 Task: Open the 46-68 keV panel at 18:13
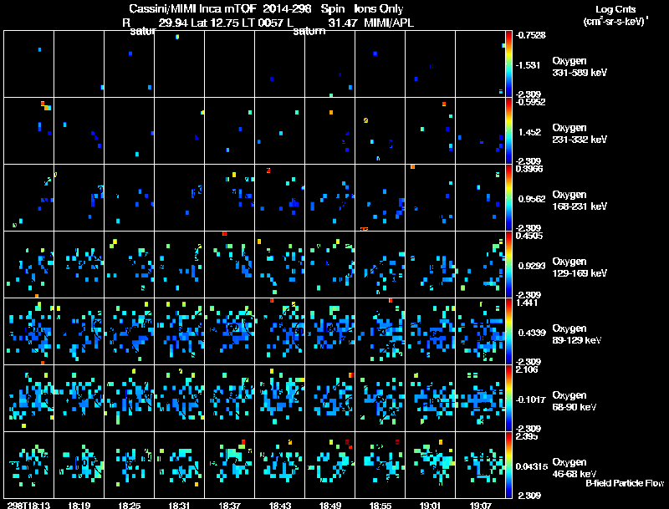point(29,465)
